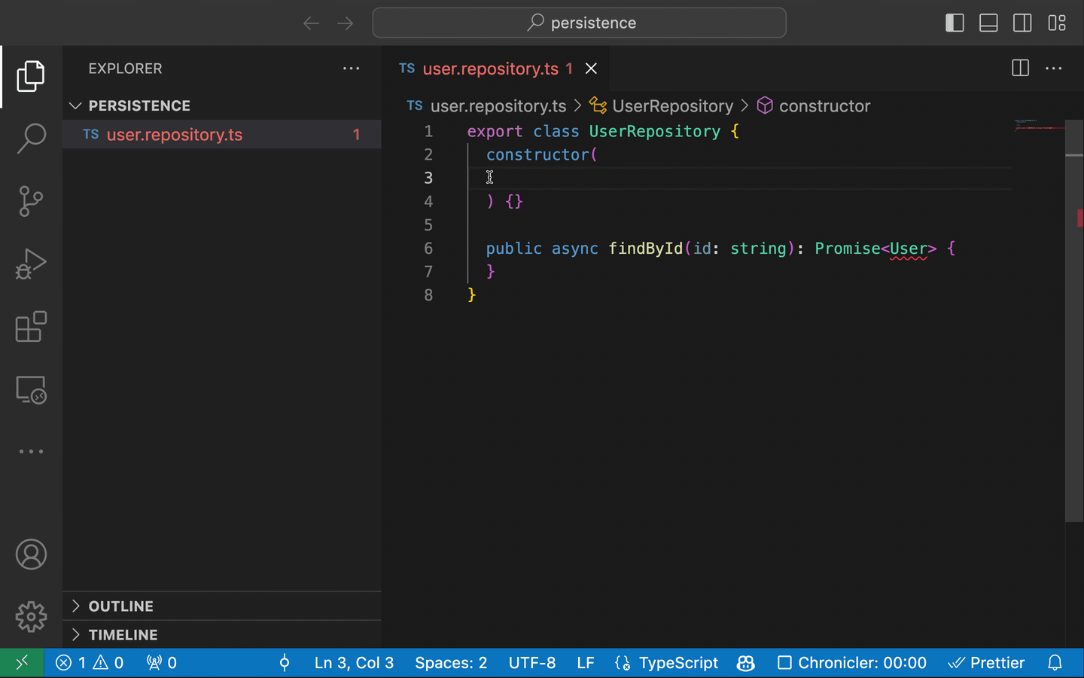Screen dimensions: 1084x678
Task: Click the persistence command center search box
Action: coord(579,23)
